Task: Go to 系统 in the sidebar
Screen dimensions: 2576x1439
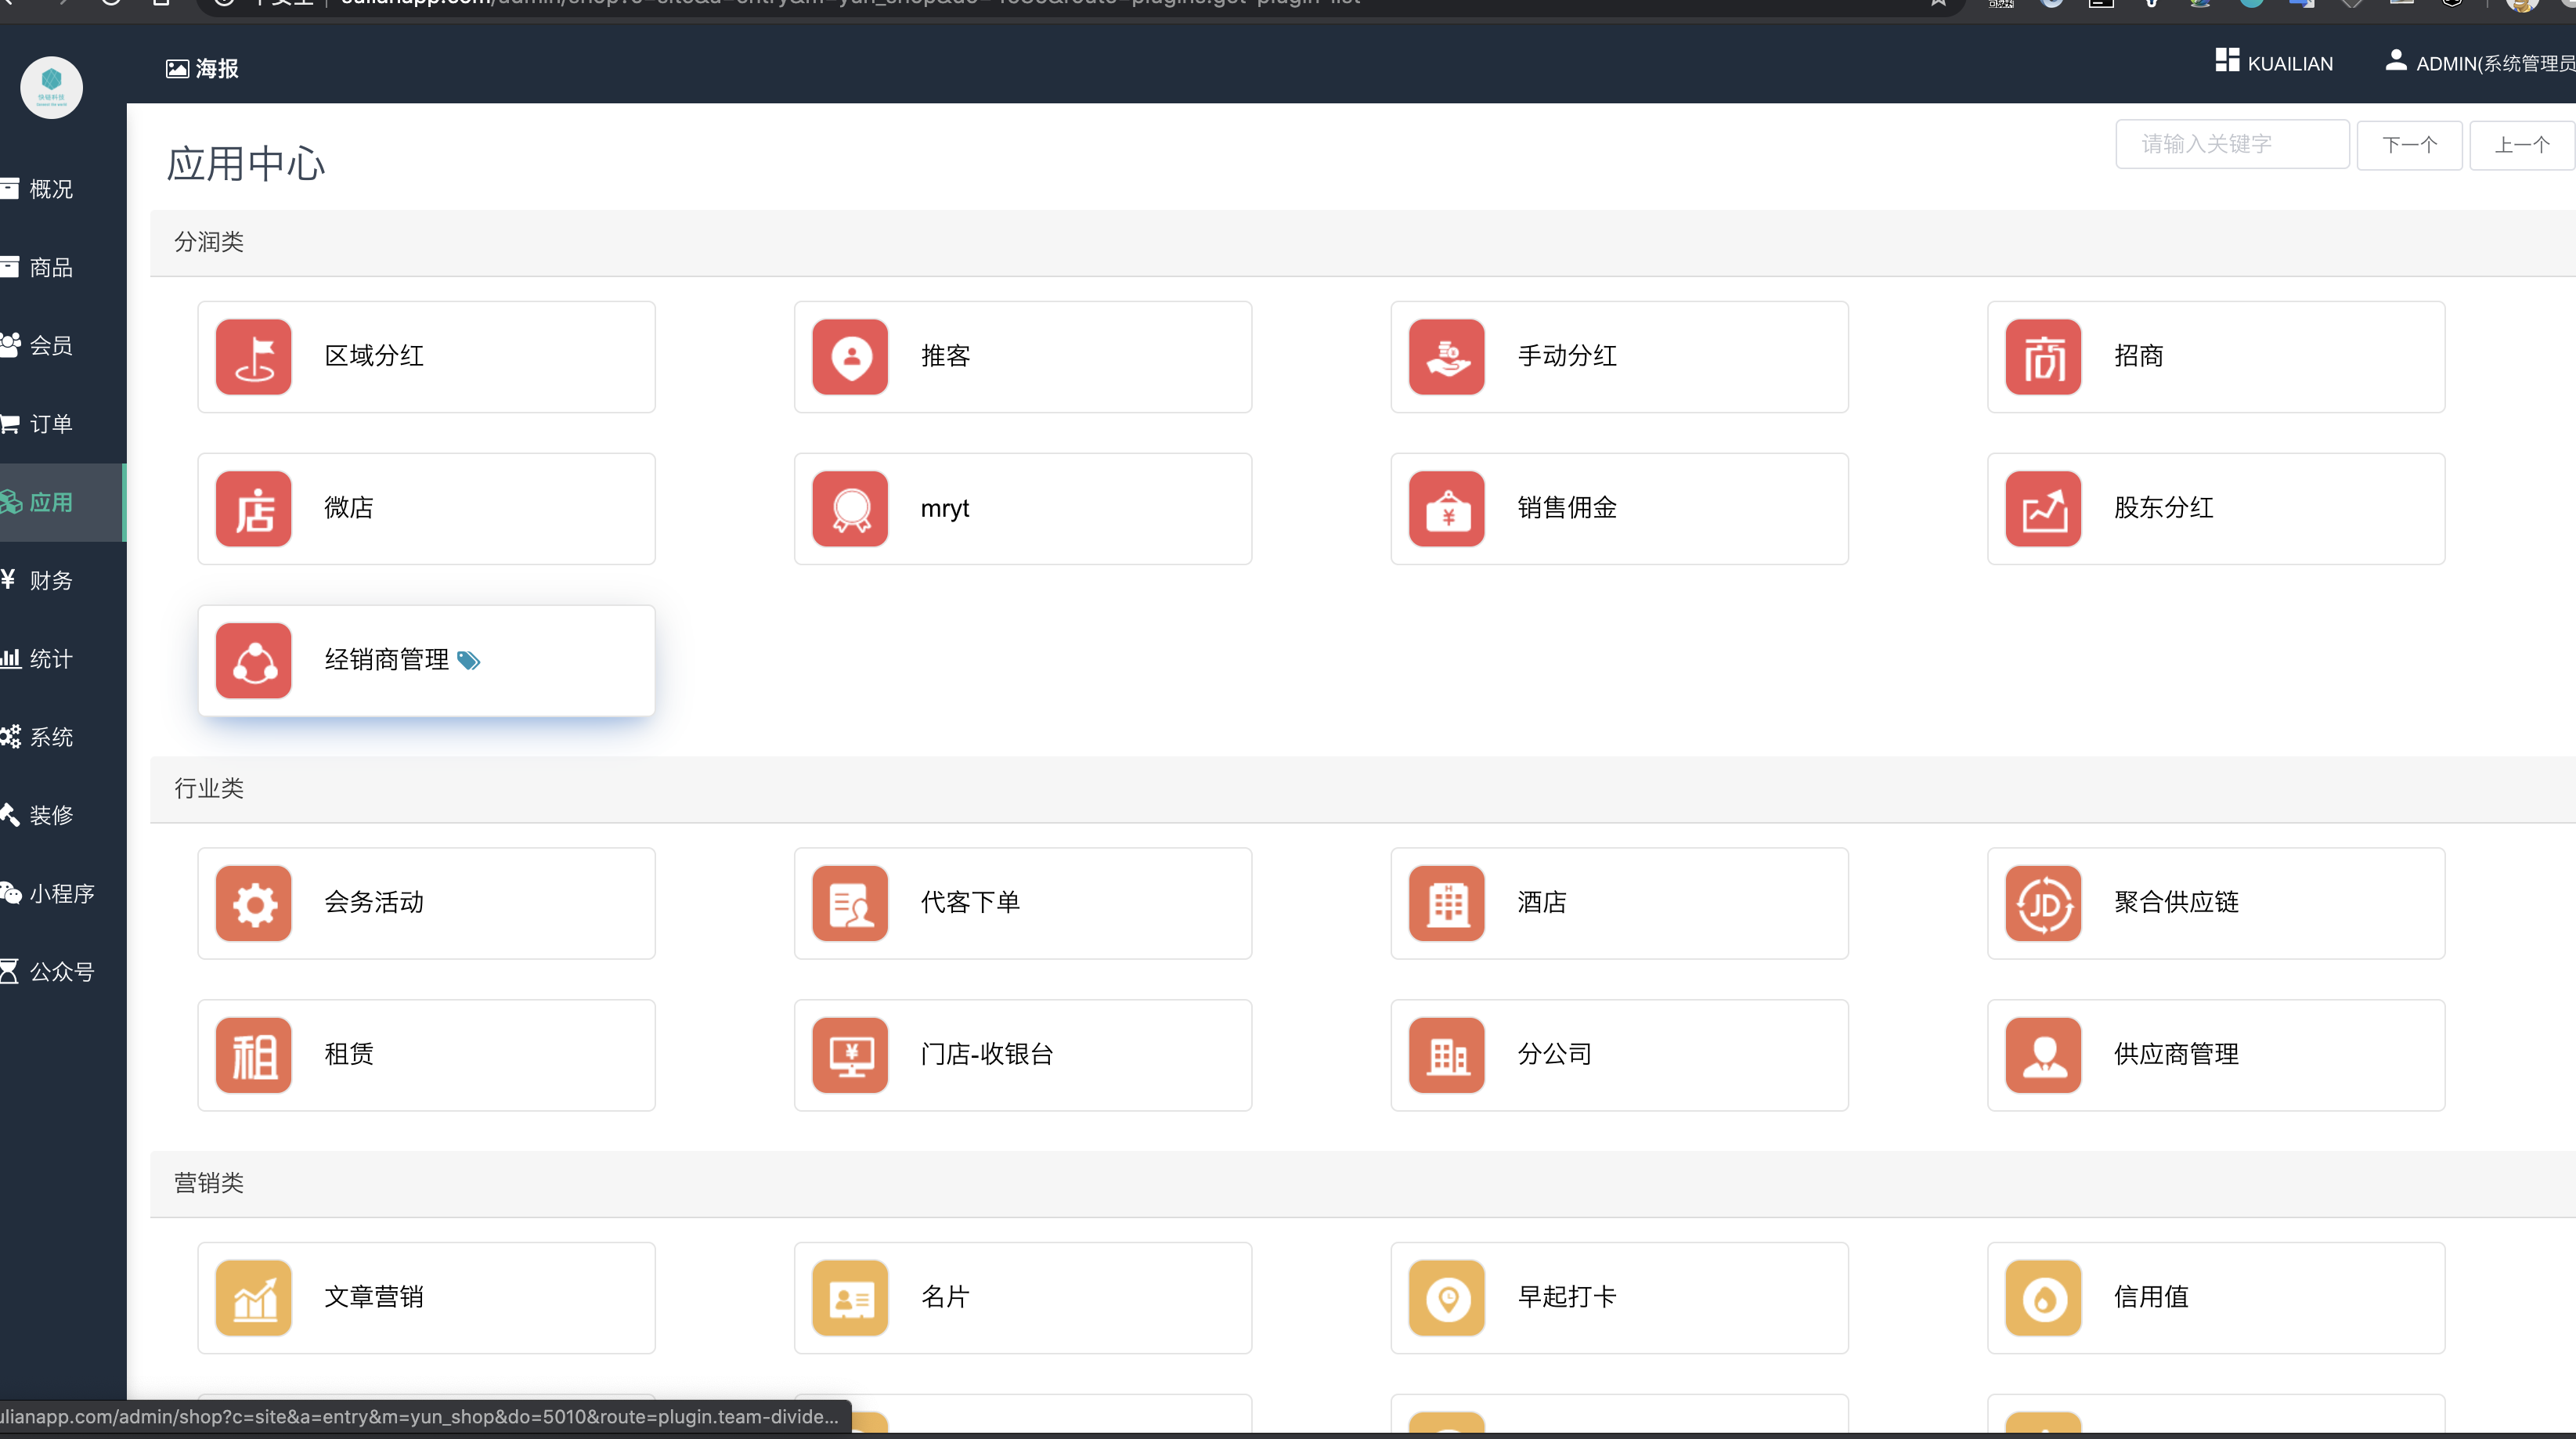Action: 62,737
